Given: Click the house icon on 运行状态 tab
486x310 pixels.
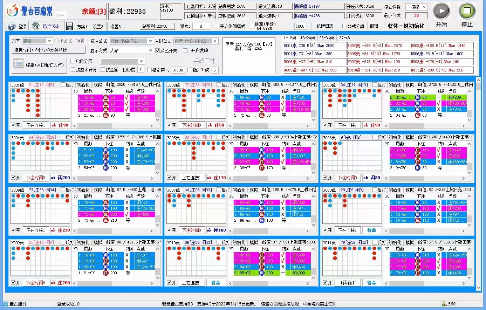Looking at the screenshot, I should (x=36, y=26).
